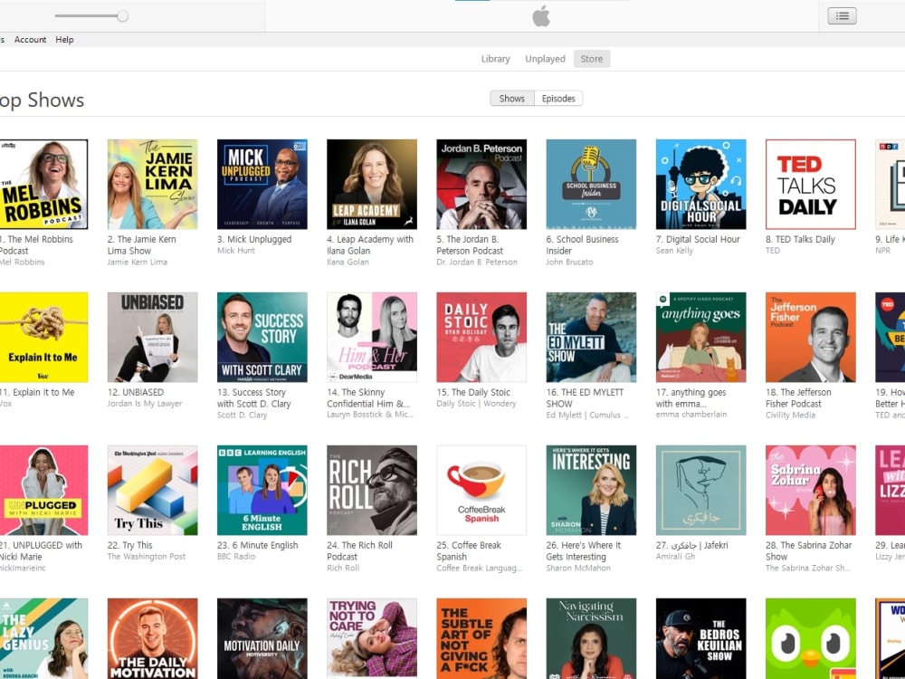Open The Ed Mylett Show artwork

[591, 337]
